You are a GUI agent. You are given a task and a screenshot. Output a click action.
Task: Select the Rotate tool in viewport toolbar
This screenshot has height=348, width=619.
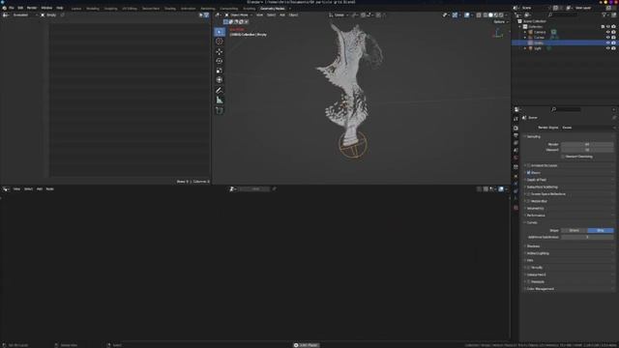click(x=220, y=61)
